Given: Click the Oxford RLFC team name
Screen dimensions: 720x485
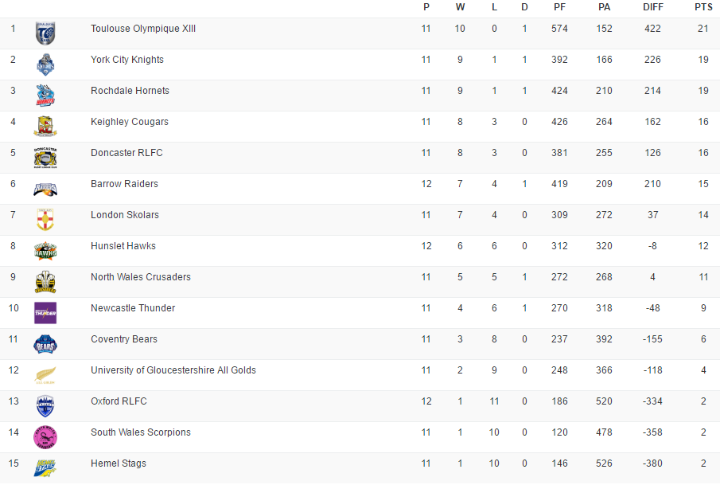Looking at the screenshot, I should click(119, 401).
